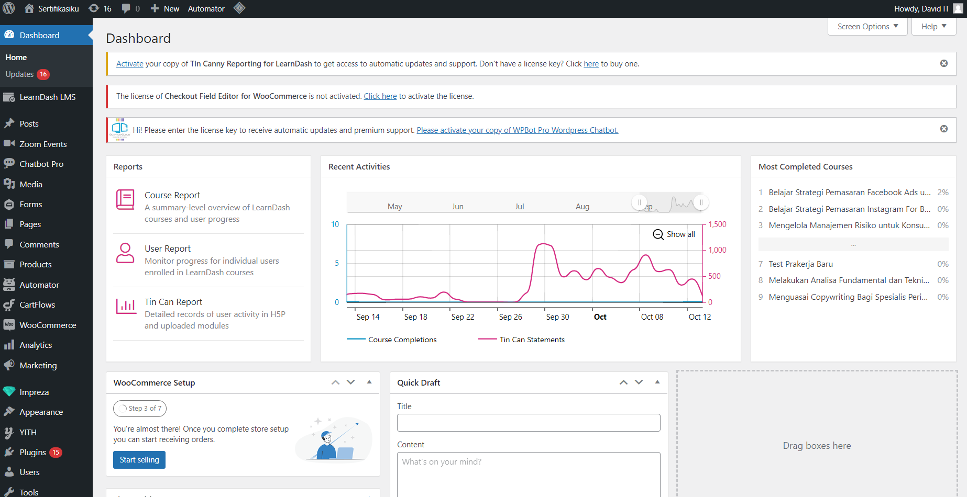Expand the Help dropdown tab
The image size is (967, 497).
tap(934, 27)
